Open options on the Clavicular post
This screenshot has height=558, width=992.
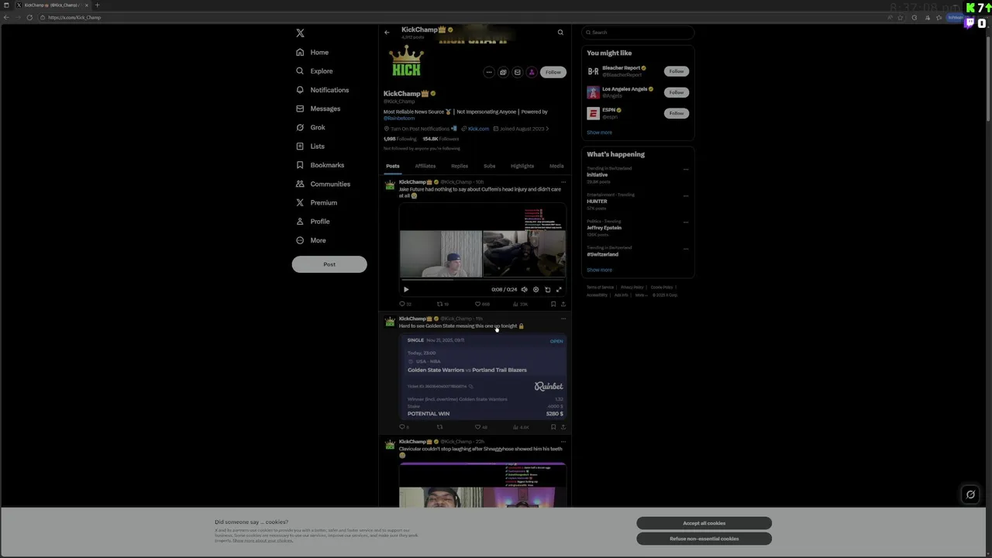[x=563, y=442]
